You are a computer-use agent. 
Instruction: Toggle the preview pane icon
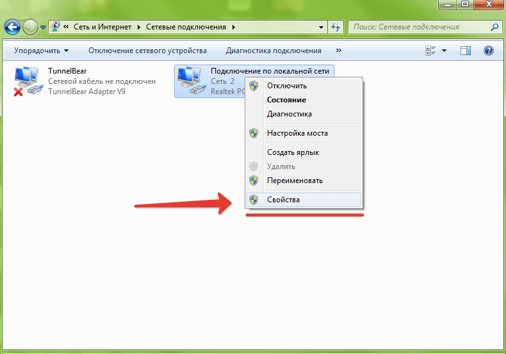click(466, 51)
